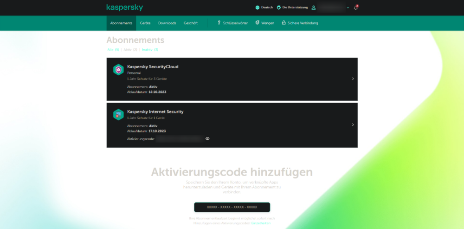The height and width of the screenshot is (229, 464).
Task: Click the Wangen database icon
Action: click(x=258, y=23)
